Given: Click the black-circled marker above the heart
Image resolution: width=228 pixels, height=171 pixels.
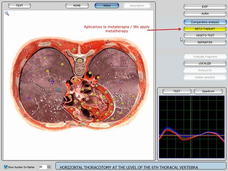Looking at the screenshot, I should point(97,86).
